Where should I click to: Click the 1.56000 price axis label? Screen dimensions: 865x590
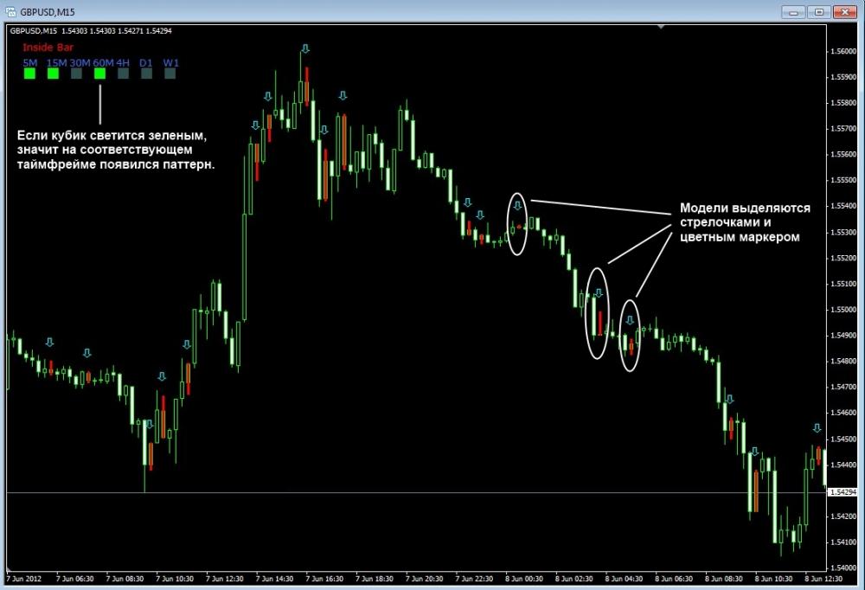click(843, 51)
